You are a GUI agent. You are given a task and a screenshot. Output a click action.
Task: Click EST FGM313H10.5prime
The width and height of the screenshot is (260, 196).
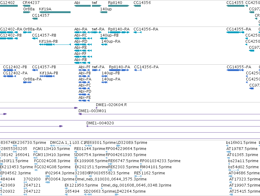pos(52,149)
